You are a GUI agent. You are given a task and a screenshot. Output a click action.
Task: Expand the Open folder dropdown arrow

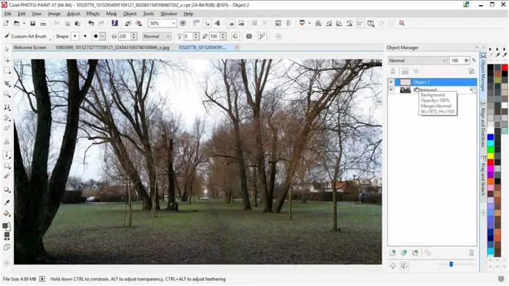tap(24, 23)
